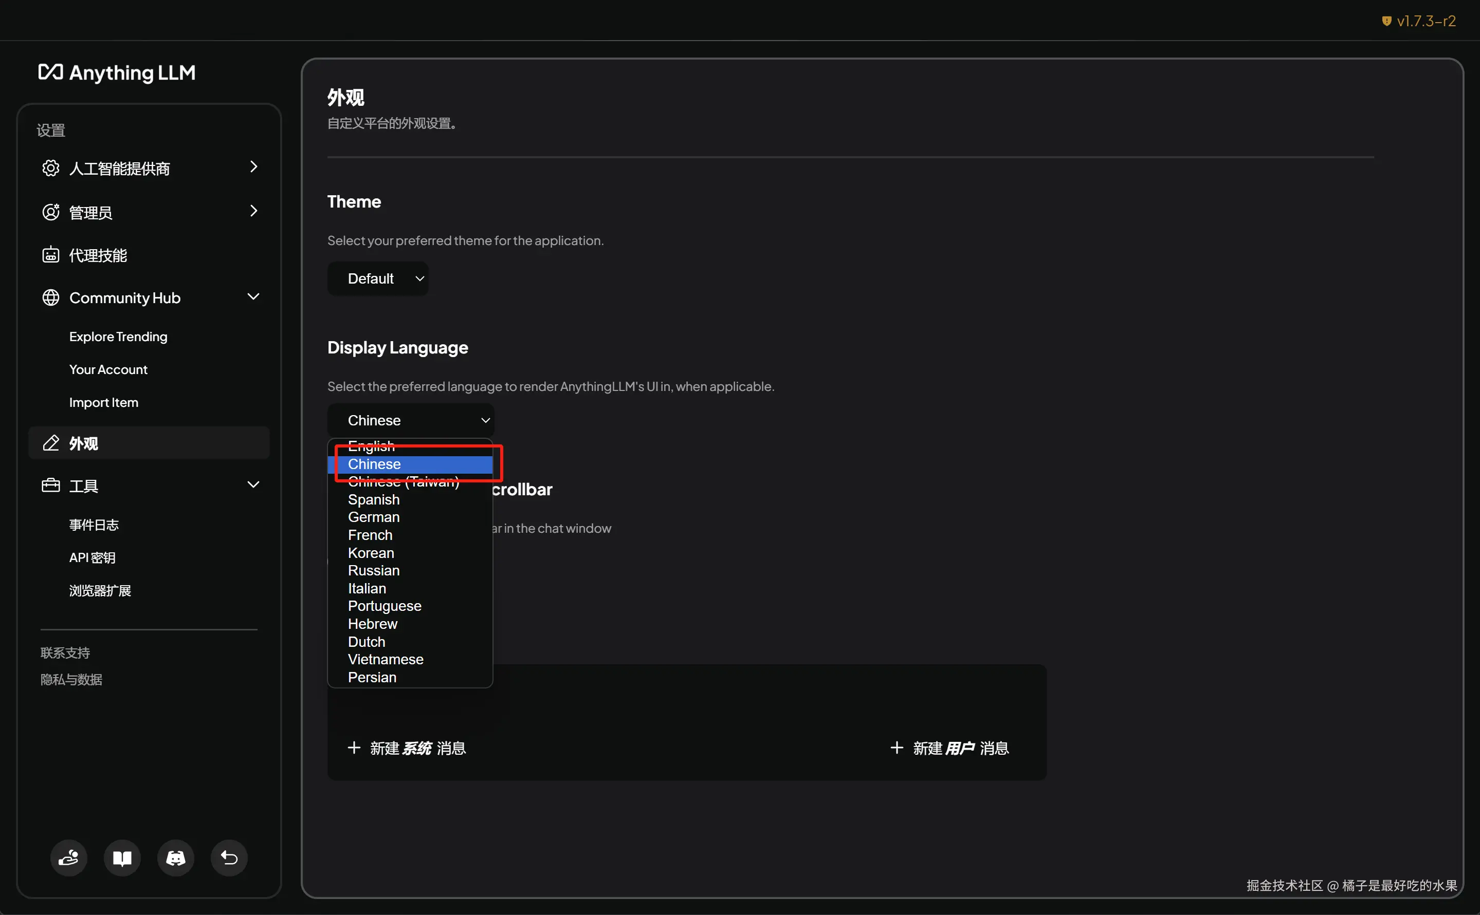Click the robot icon beside 代理技能
This screenshot has width=1480, height=915.
pyautogui.click(x=51, y=255)
